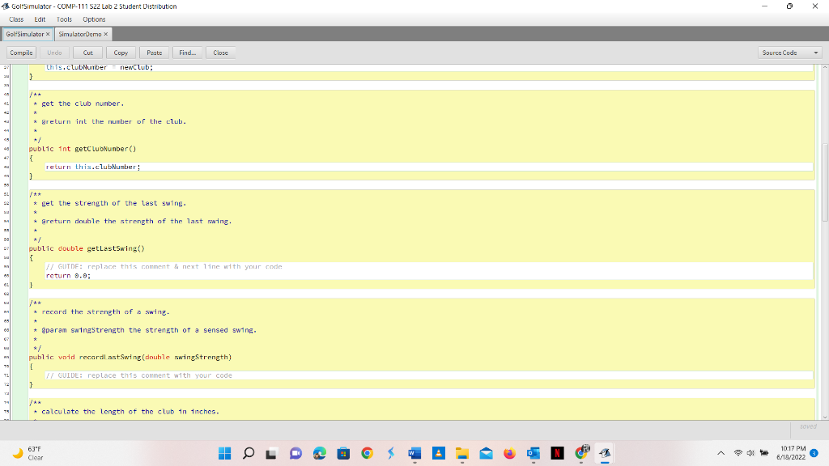Image resolution: width=829 pixels, height=466 pixels.
Task: Select the GolfSimulator tab
Action: pos(28,34)
